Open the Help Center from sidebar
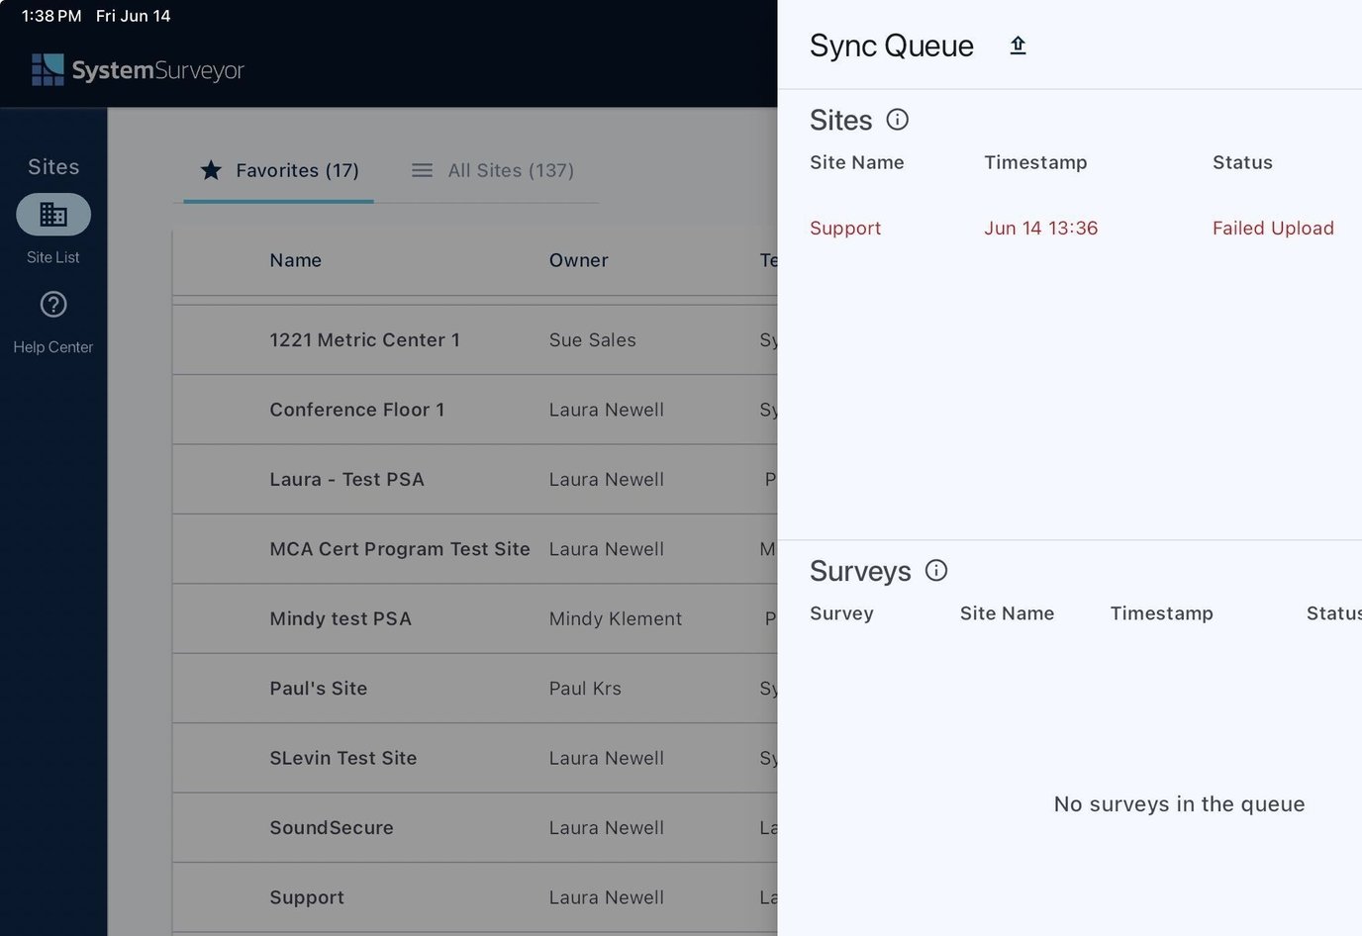 click(x=52, y=305)
